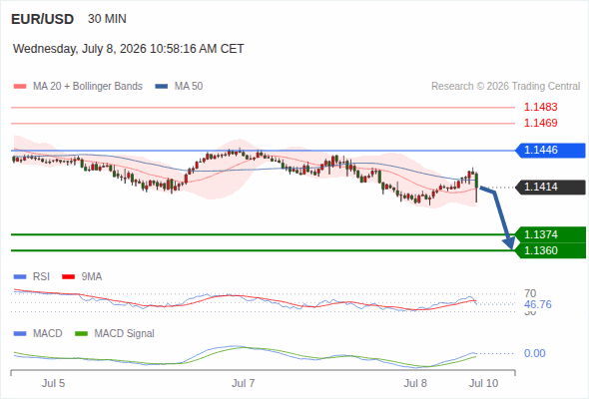Viewport: 589px width, 399px height.
Task: Click the Jul 7 date axis marker
Action: [x=243, y=383]
